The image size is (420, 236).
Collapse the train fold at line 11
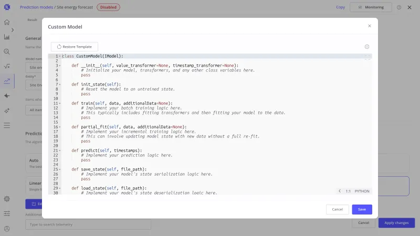click(x=60, y=103)
